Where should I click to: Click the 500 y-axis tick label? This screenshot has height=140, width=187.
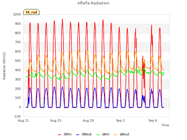click(18, 61)
